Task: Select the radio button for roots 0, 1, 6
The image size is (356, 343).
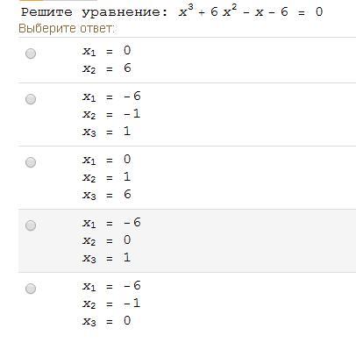Action: tap(31, 162)
